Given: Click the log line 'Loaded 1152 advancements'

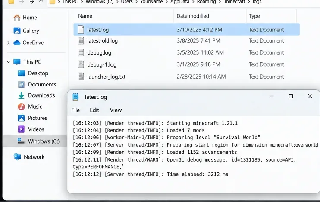Looking at the screenshot, I should coord(155,152).
